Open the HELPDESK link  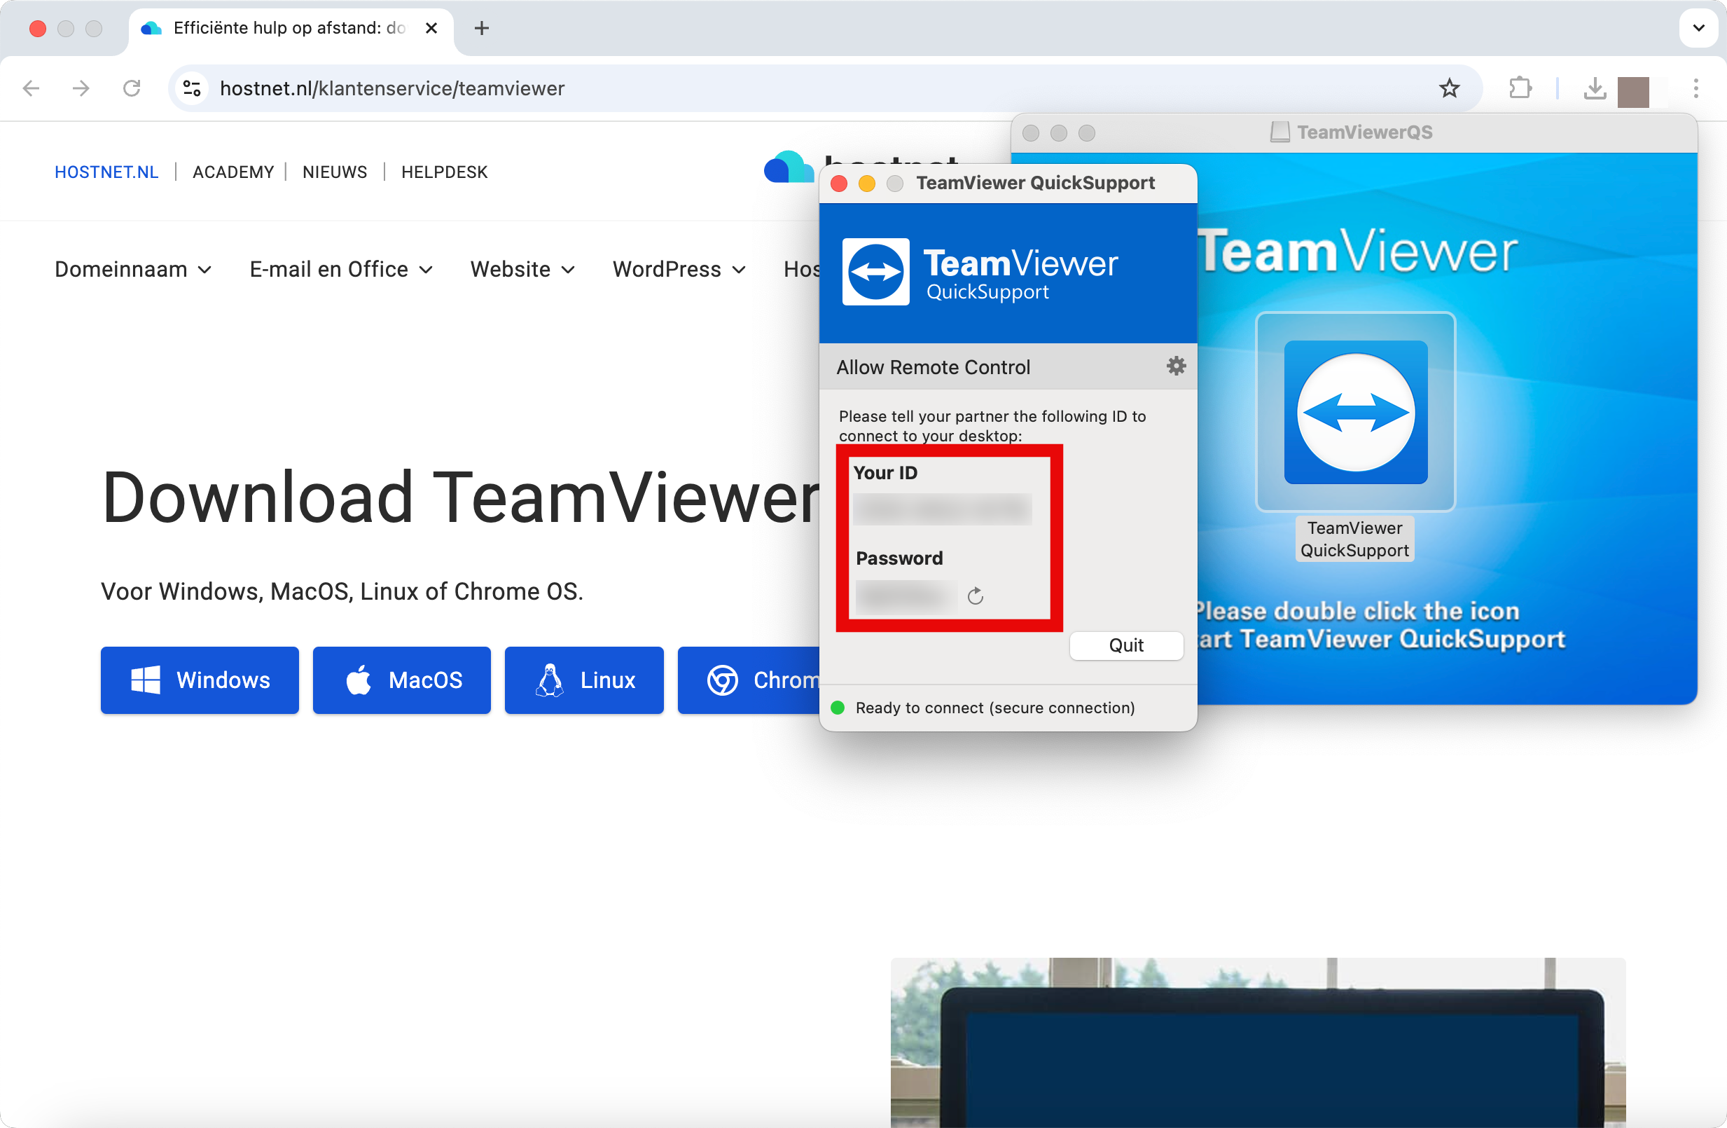444,172
